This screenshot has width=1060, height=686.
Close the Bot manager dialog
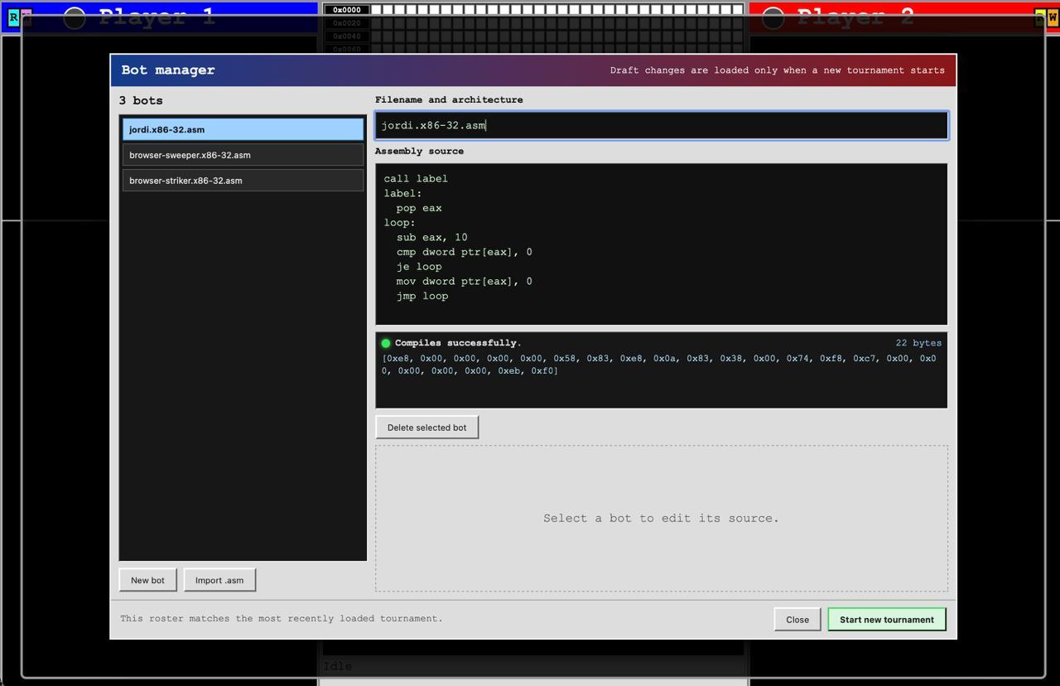(x=797, y=620)
